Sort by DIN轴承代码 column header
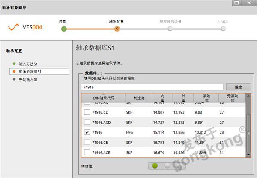Image resolution: width=257 pixels, height=178 pixels. [x=103, y=98]
